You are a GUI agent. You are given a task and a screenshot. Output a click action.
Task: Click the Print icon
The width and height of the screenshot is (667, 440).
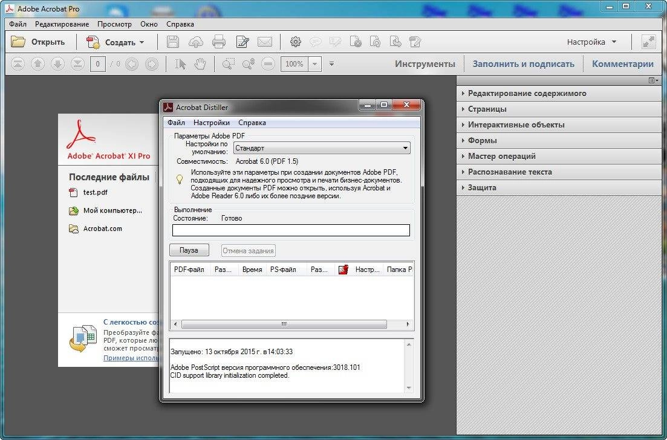pos(219,42)
